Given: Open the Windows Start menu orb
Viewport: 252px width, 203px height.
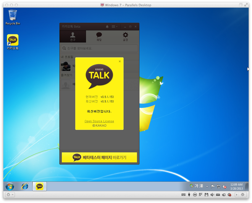Looking at the screenshot, I should tap(10, 186).
